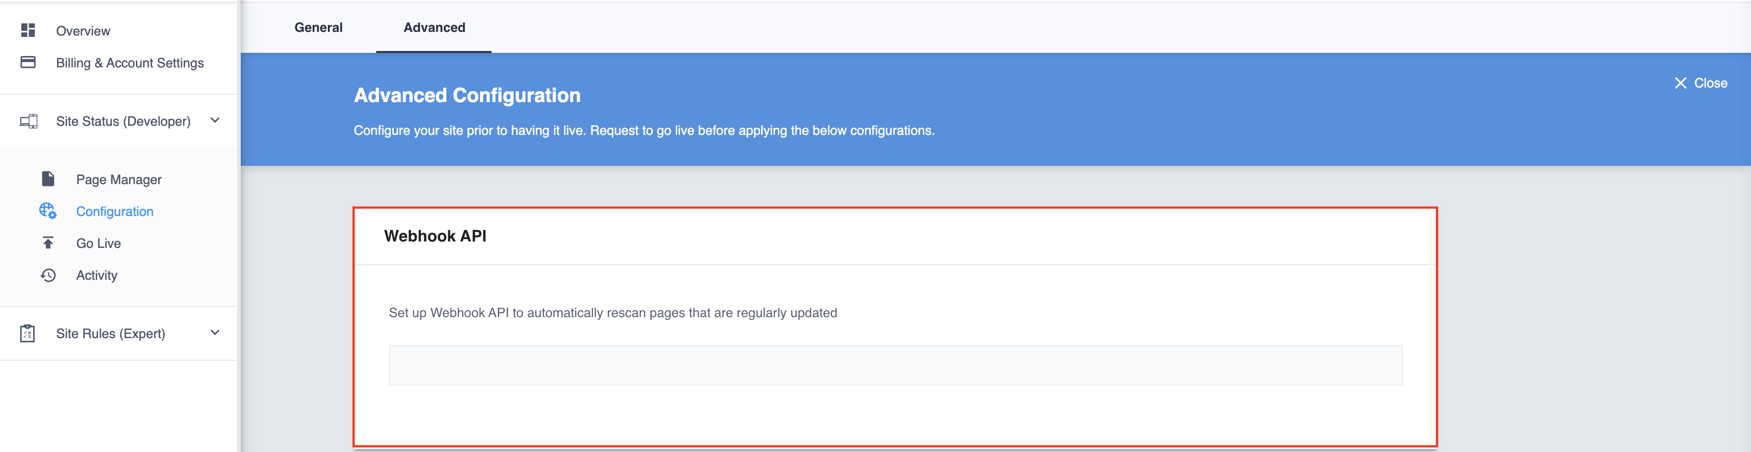Expand the Site Rules (Expert) chevron
Viewport: 1751px width, 452px height.
[215, 332]
